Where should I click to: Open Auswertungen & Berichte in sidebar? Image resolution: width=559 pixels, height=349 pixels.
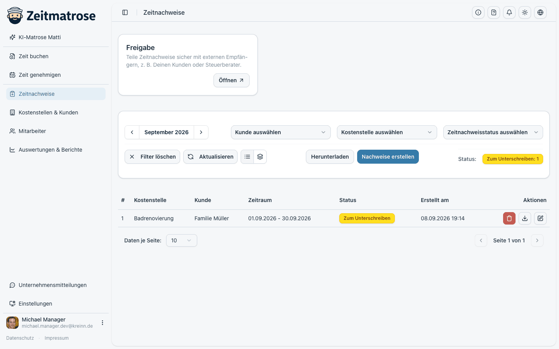(x=56, y=150)
